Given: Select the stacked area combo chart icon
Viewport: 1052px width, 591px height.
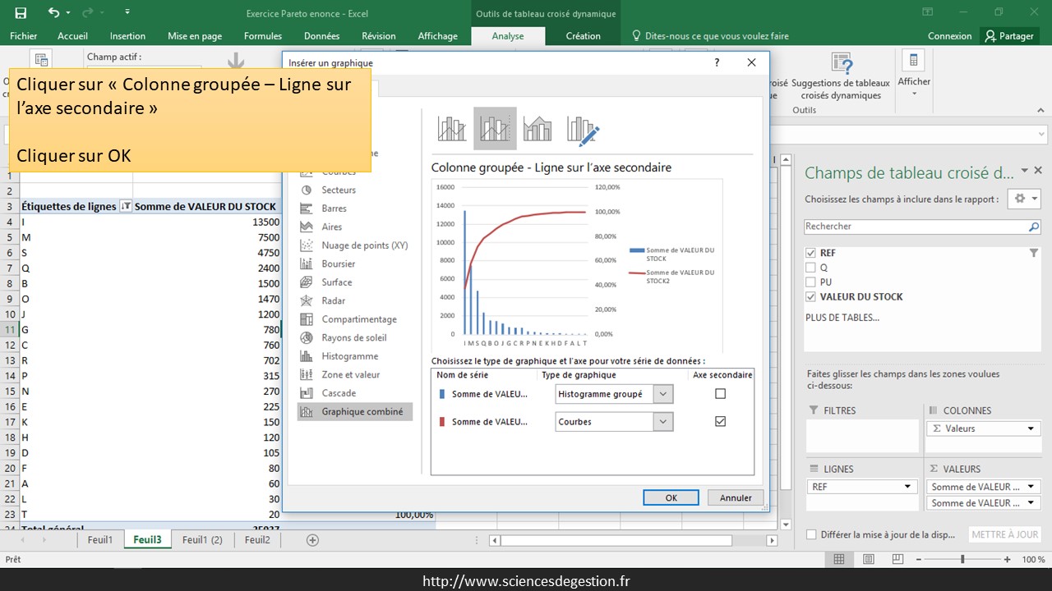Looking at the screenshot, I should click(538, 128).
